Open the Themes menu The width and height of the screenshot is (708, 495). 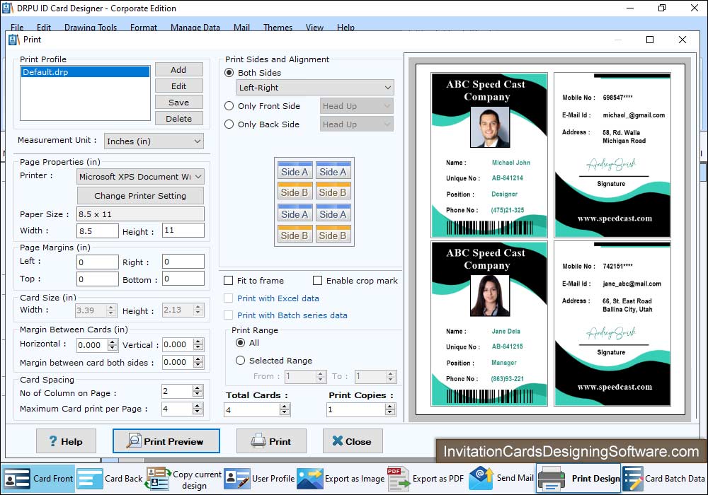tap(278, 27)
